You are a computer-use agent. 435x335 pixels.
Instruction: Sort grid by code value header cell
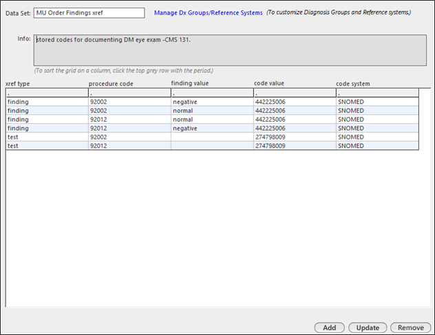point(295,93)
